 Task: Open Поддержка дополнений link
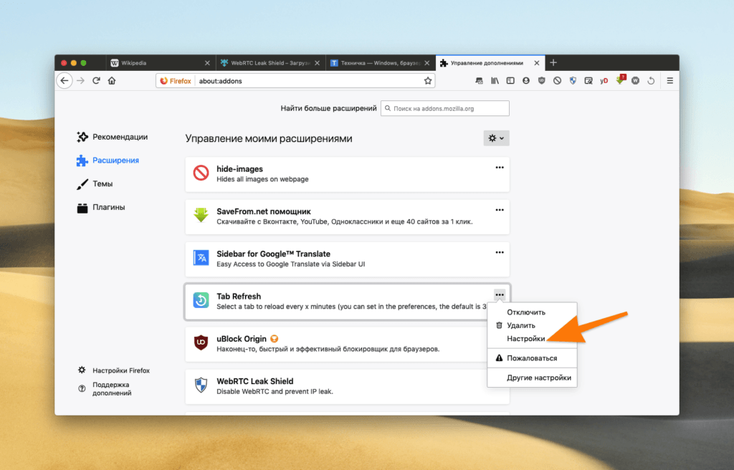click(105, 388)
